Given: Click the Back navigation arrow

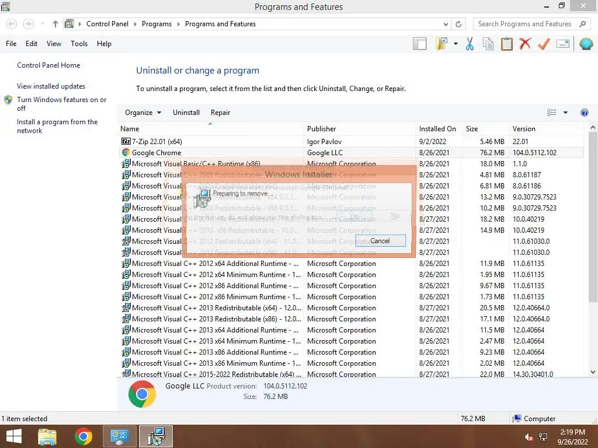Looking at the screenshot, I should coord(12,24).
